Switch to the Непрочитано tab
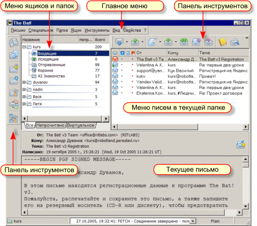257x226 pixels. [50, 125]
